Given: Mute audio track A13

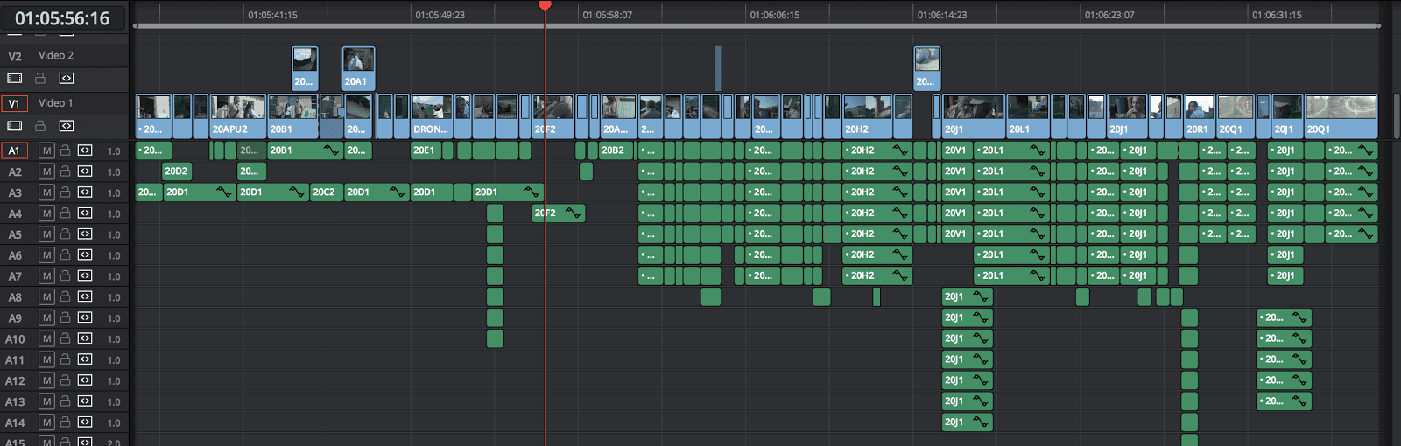Looking at the screenshot, I should click(x=47, y=401).
